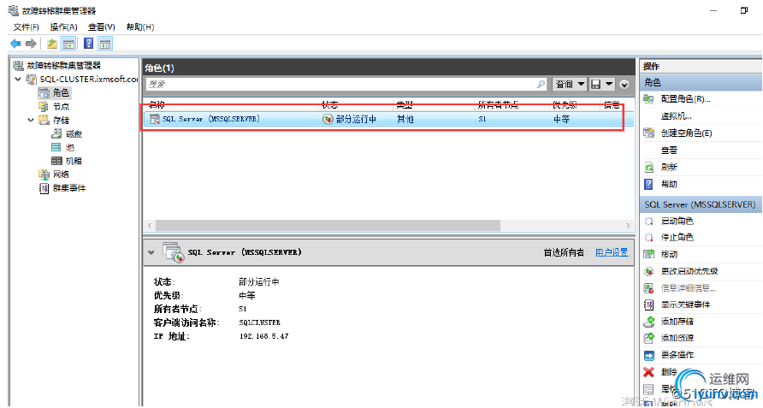Sort by the 优先级 column header

(565, 104)
